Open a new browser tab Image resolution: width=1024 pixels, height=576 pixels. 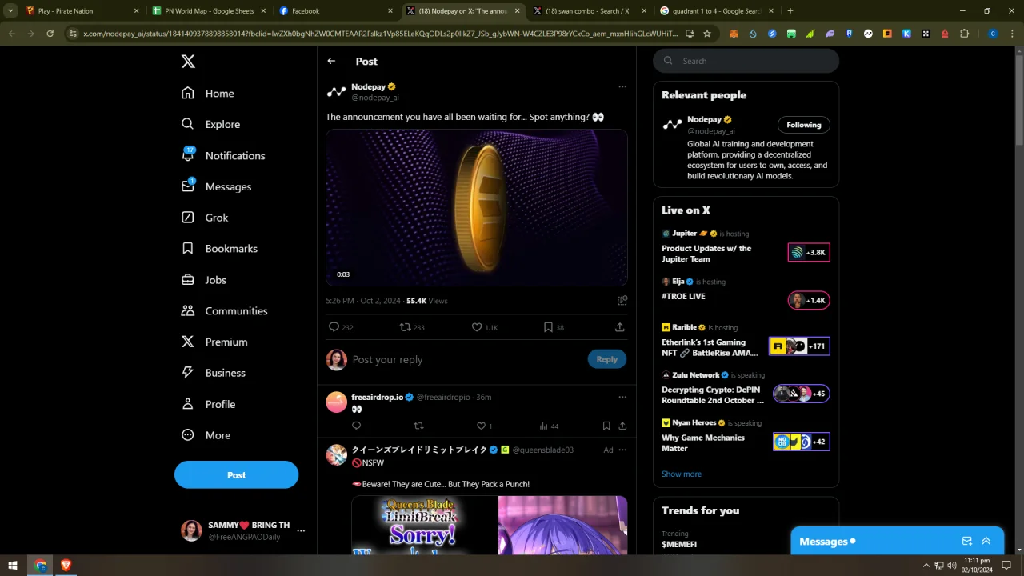tap(790, 11)
